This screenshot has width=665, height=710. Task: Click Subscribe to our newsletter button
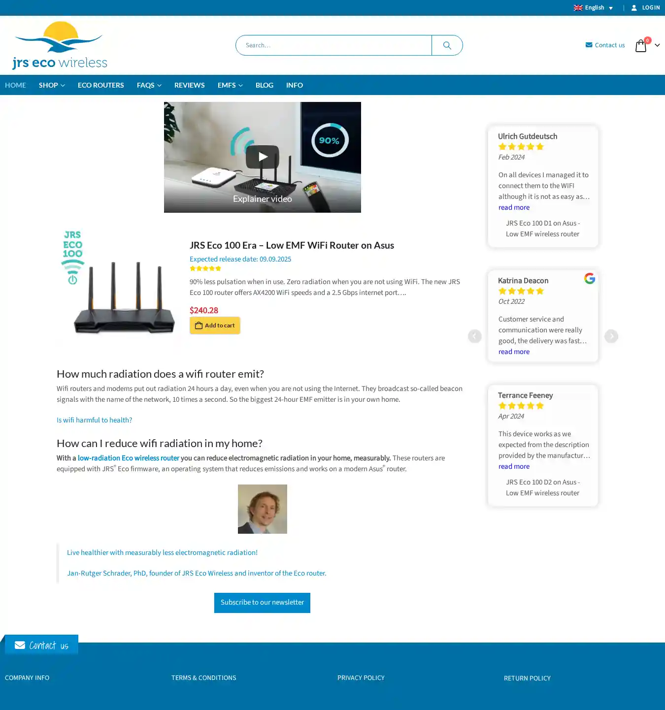(262, 603)
